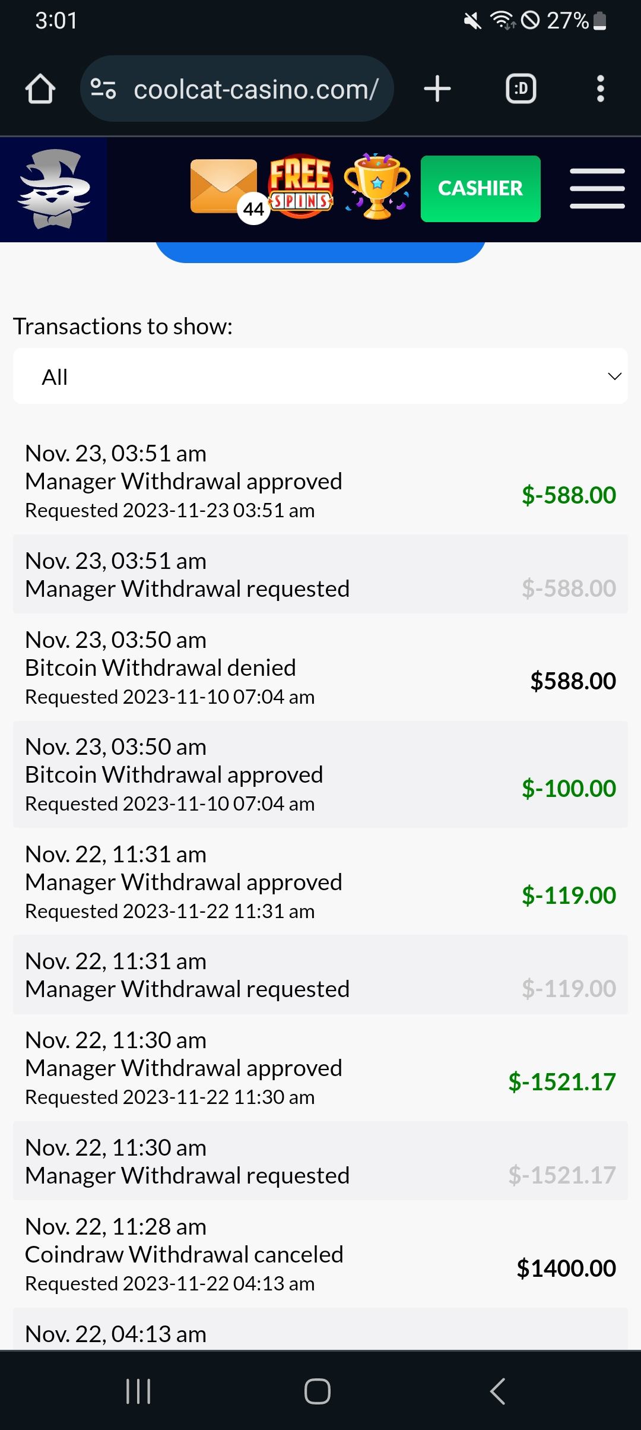The width and height of the screenshot is (641, 1430).
Task: Open the Free Spins promotion icon
Action: pyautogui.click(x=301, y=186)
